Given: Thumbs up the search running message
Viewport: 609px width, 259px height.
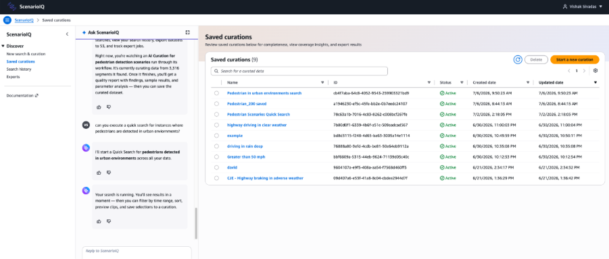Looking at the screenshot, I should pos(99,221).
